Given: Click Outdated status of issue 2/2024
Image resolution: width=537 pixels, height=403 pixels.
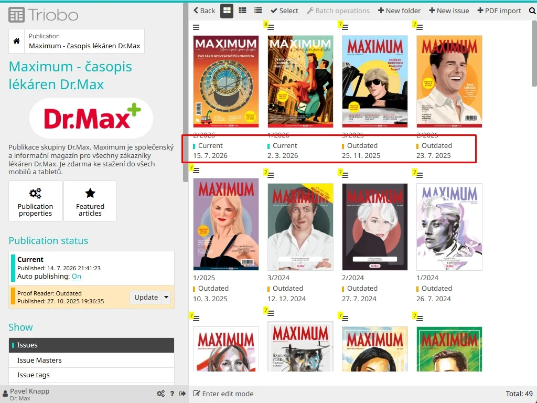Looking at the screenshot, I should 362,289.
